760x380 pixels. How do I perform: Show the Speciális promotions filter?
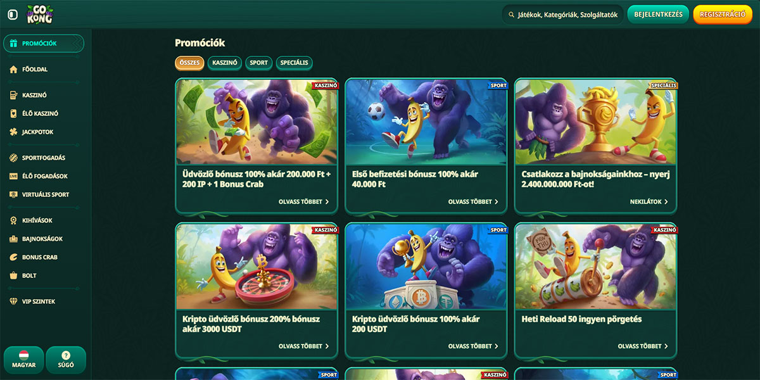tap(294, 63)
